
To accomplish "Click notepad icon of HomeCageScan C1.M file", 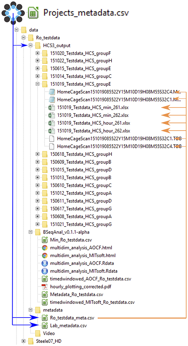I will pyautogui.click(x=52, y=99).
